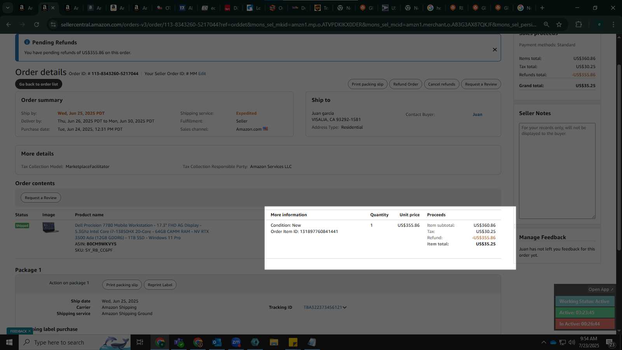This screenshot has height=350, width=622.
Task: Click the browser forward arrow
Action: click(x=23, y=24)
